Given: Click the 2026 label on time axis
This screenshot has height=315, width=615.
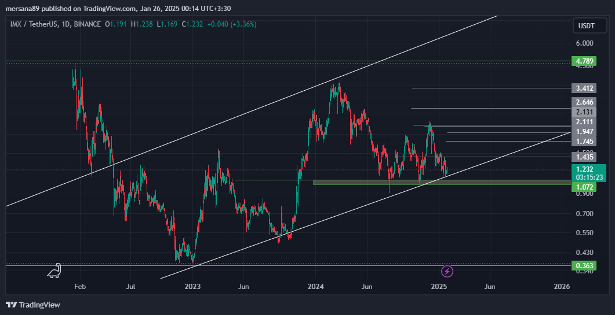Looking at the screenshot, I should click(562, 287).
